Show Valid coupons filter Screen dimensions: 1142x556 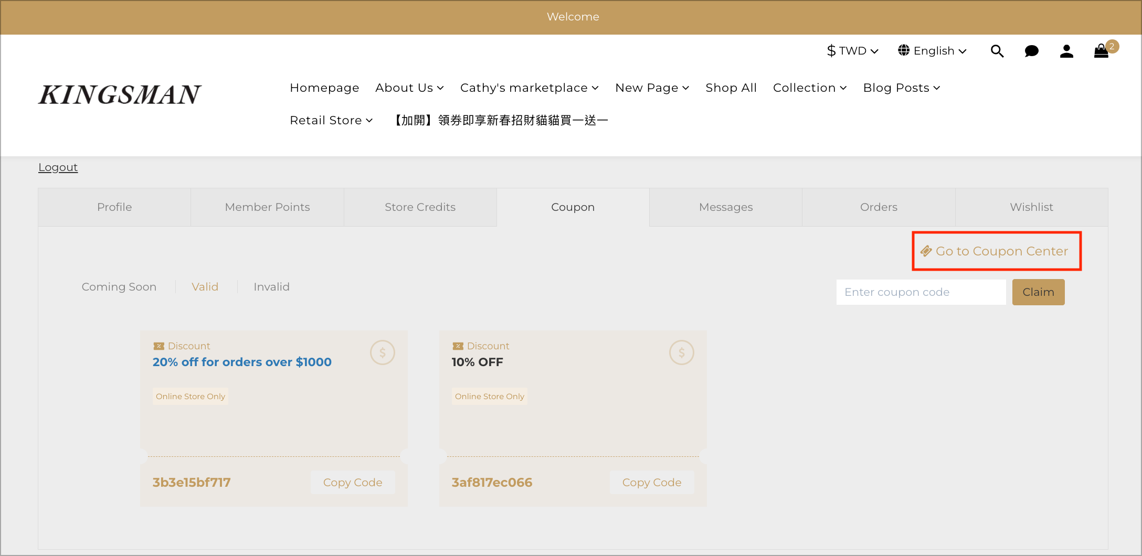point(205,287)
